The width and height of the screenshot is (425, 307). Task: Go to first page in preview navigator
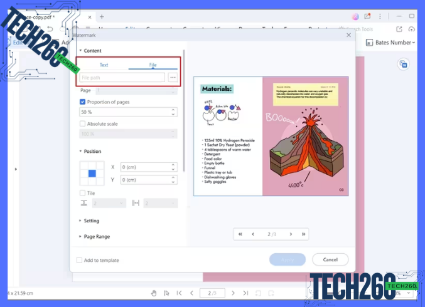(x=240, y=234)
